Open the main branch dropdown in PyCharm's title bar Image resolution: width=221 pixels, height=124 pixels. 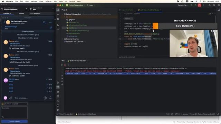91,5
